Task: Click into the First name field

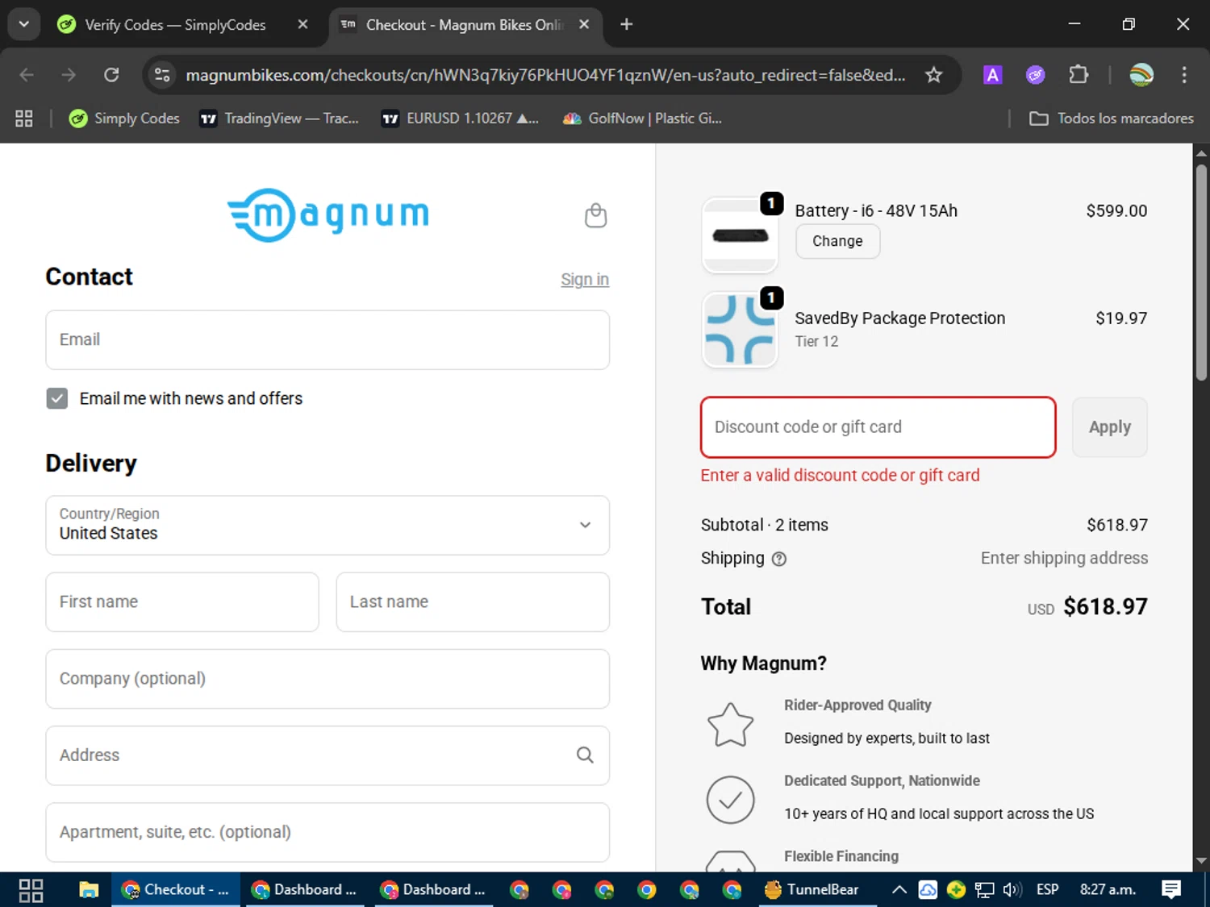Action: point(182,602)
